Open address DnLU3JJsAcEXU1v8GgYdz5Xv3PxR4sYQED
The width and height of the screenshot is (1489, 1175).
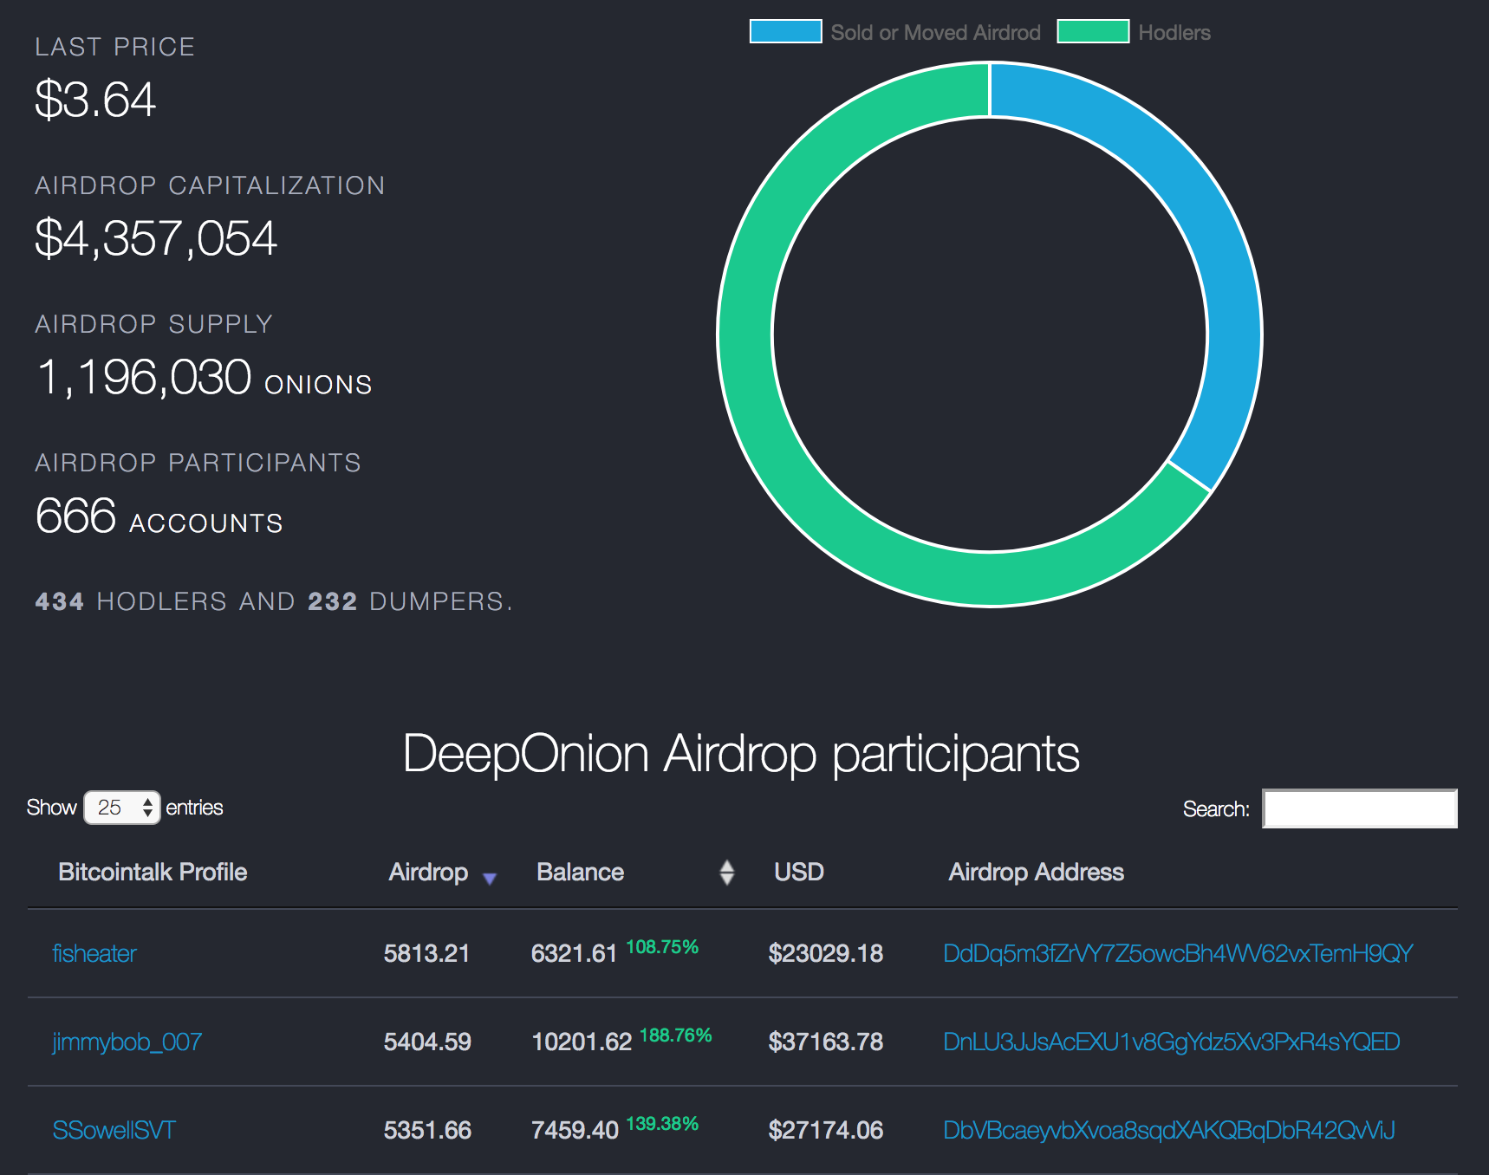pos(1172,1042)
